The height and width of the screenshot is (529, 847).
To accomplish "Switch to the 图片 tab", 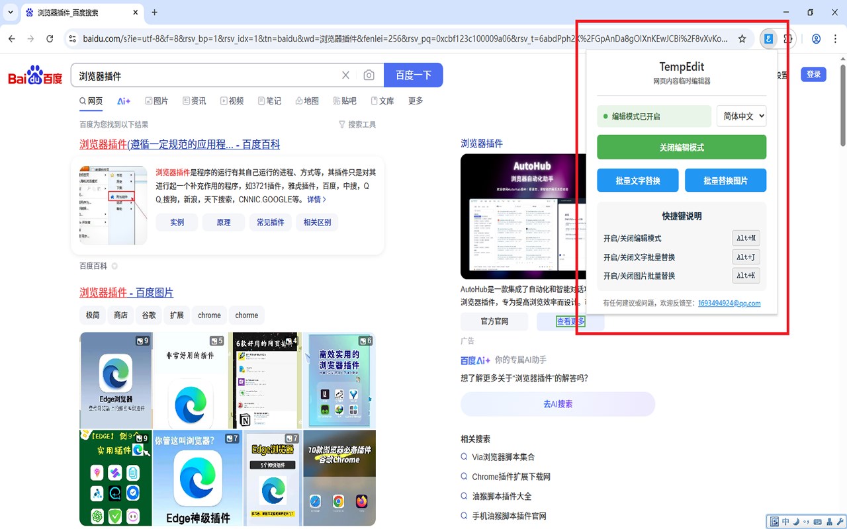I will click(156, 101).
